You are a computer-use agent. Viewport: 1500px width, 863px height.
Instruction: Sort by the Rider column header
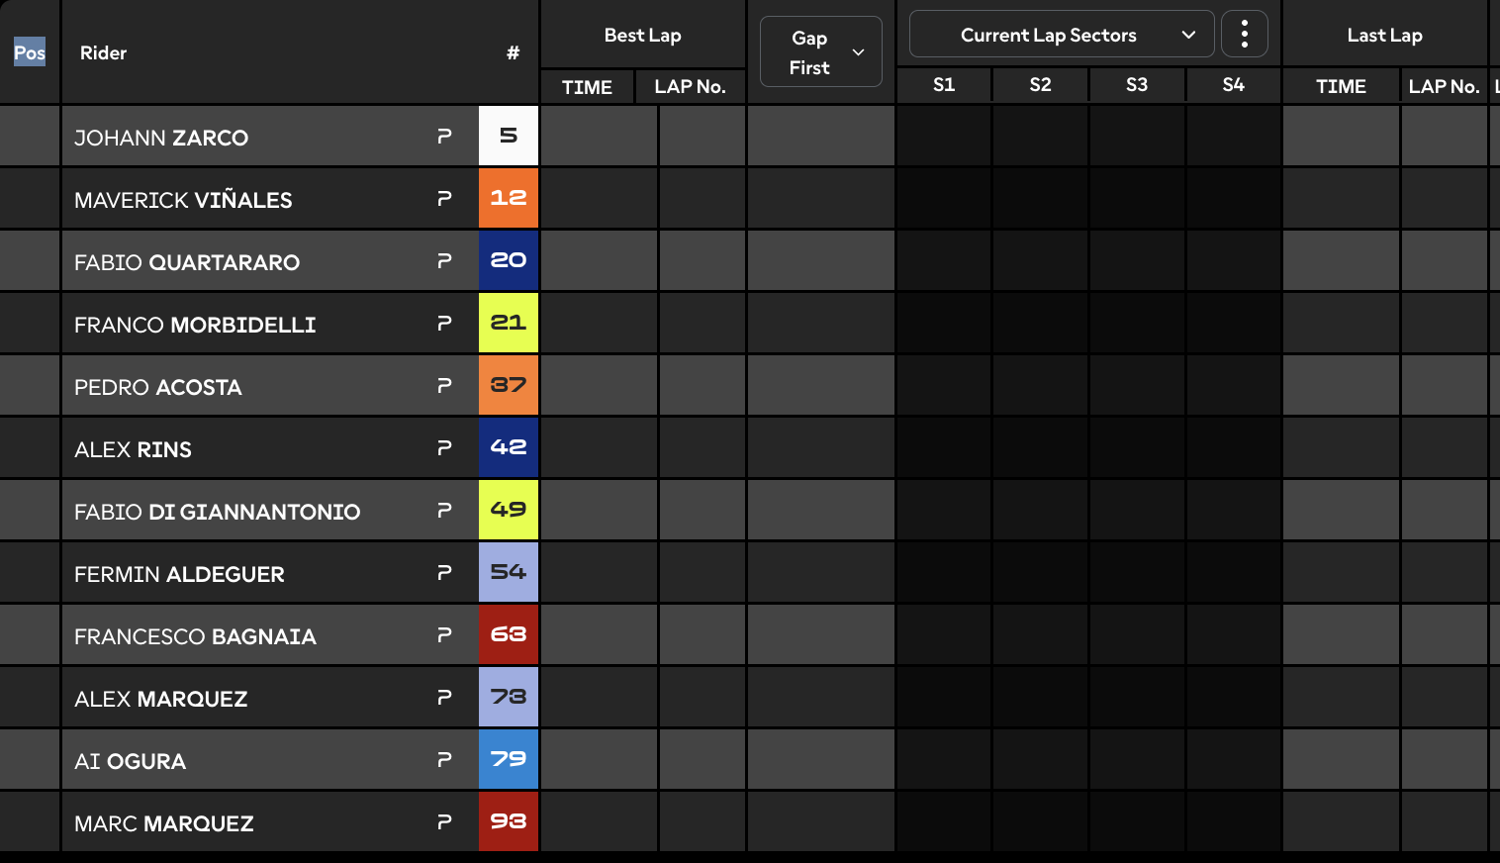click(103, 52)
